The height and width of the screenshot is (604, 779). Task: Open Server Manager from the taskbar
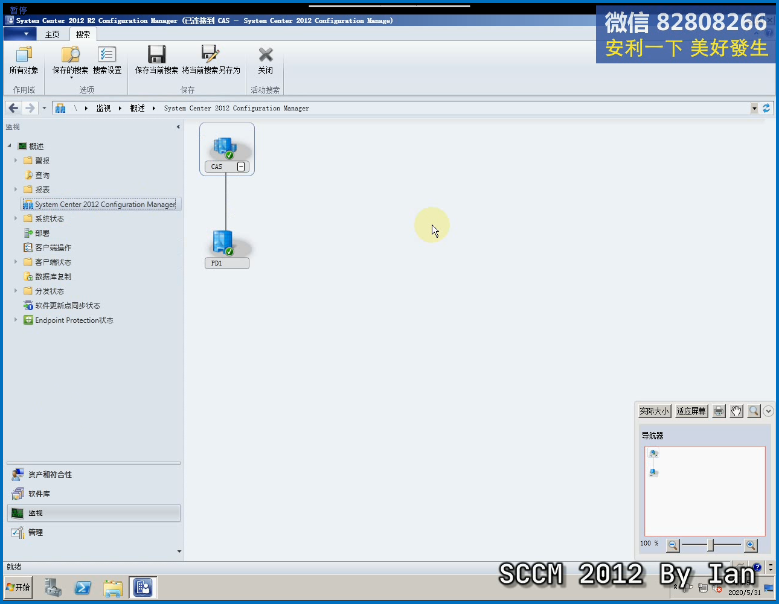click(x=53, y=587)
